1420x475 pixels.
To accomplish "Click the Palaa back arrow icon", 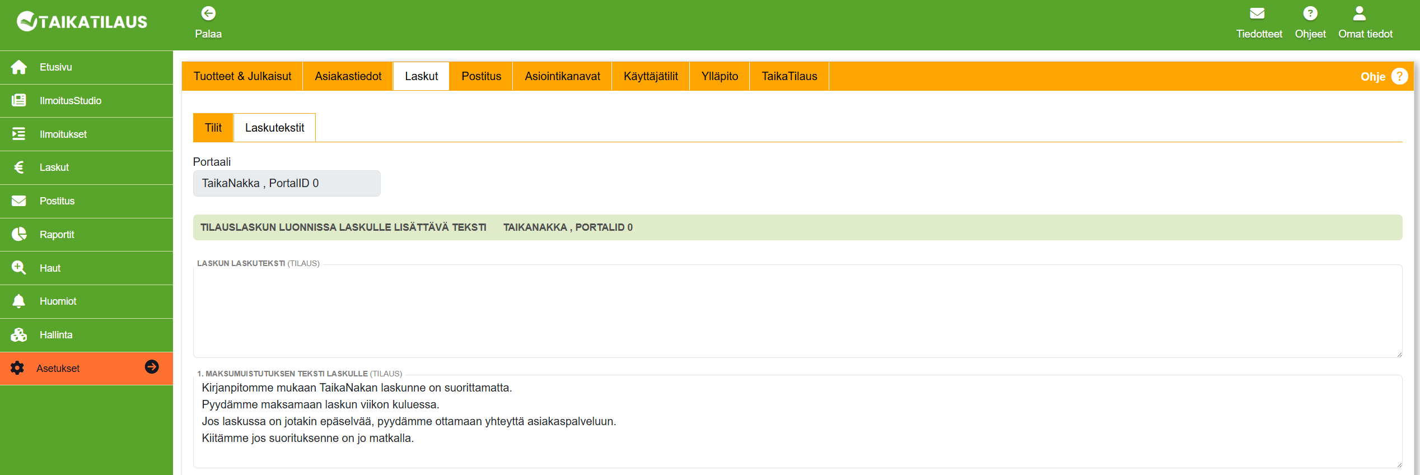I will pos(208,13).
